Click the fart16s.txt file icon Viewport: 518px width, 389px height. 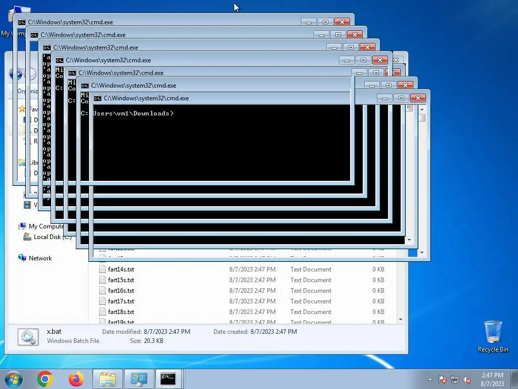coord(102,290)
